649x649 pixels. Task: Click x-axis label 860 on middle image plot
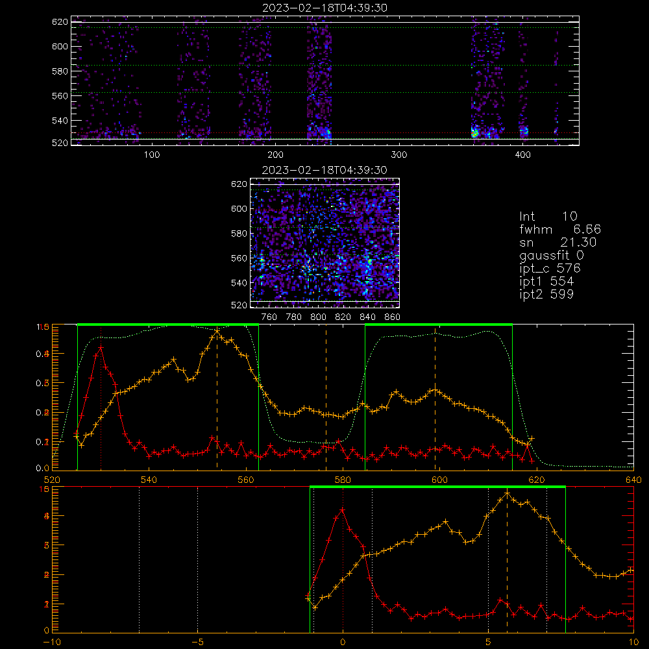click(x=393, y=317)
